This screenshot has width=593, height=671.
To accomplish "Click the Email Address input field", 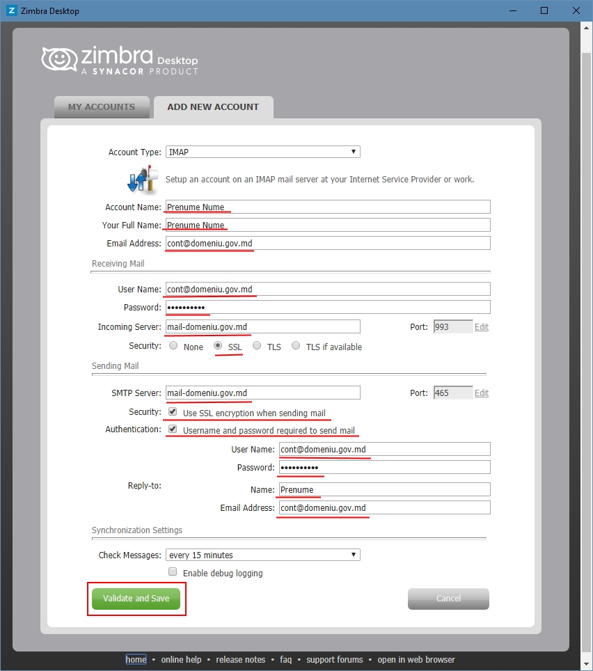I will click(x=326, y=242).
